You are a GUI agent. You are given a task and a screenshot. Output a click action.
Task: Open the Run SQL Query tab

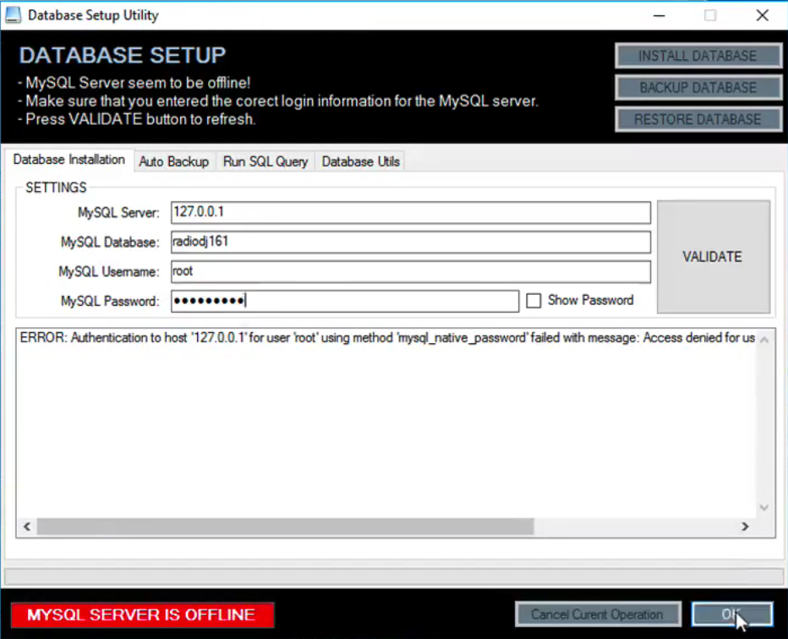[265, 161]
